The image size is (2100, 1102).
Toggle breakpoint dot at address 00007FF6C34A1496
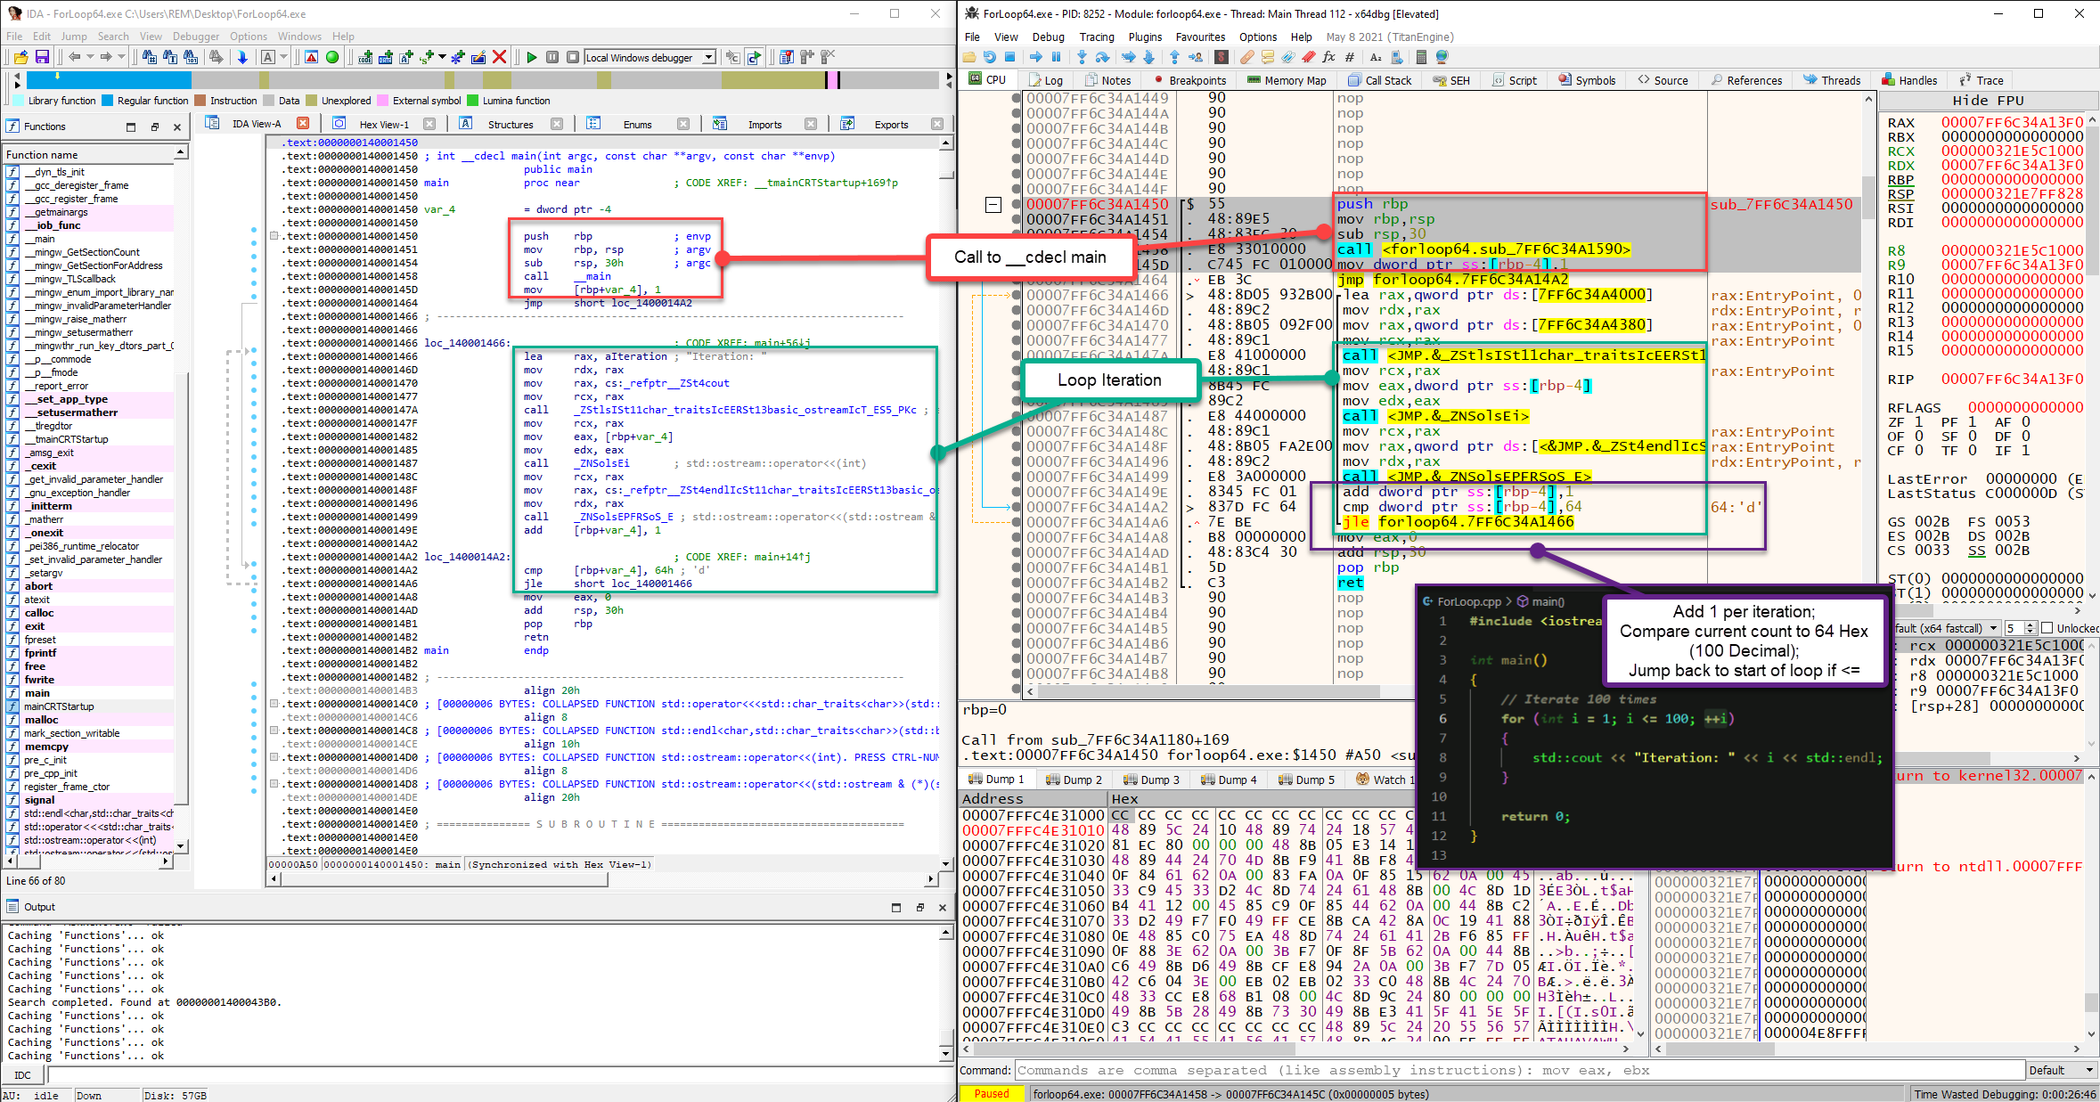[1017, 461]
